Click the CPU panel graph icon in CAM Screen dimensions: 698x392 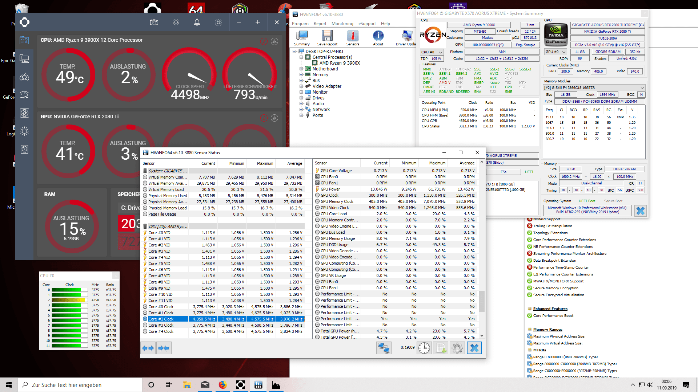coord(274,41)
